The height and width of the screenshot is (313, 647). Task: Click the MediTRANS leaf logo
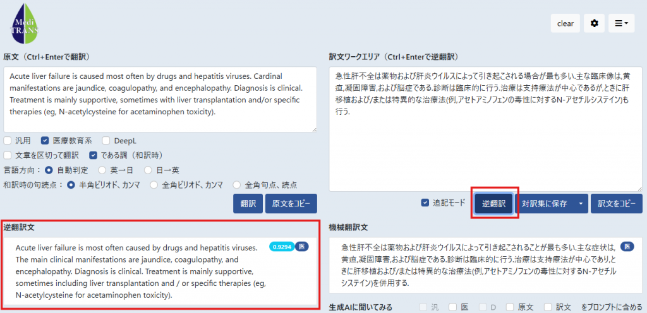click(x=25, y=24)
